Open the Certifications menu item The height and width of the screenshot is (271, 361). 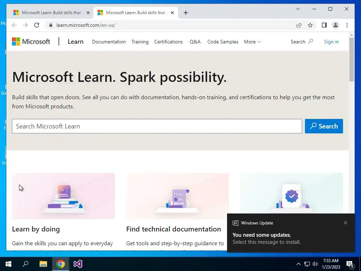click(169, 42)
